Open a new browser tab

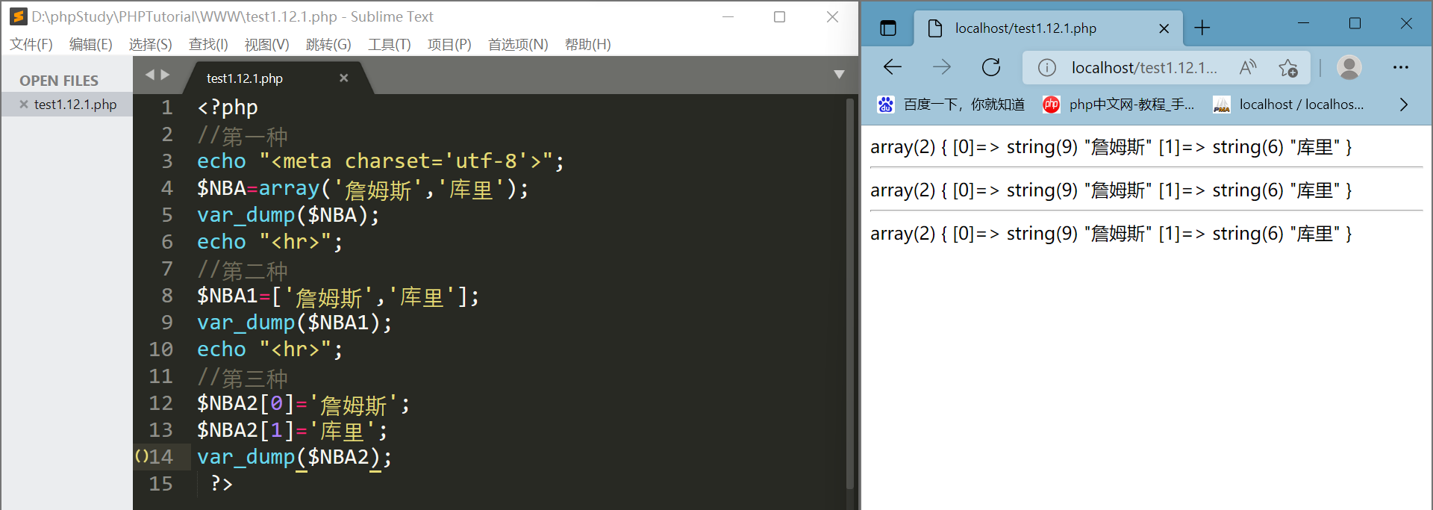[x=1202, y=28]
